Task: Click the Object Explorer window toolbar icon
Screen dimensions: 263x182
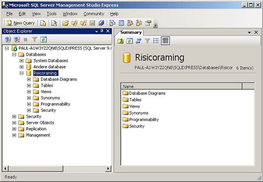Action: click(x=130, y=23)
